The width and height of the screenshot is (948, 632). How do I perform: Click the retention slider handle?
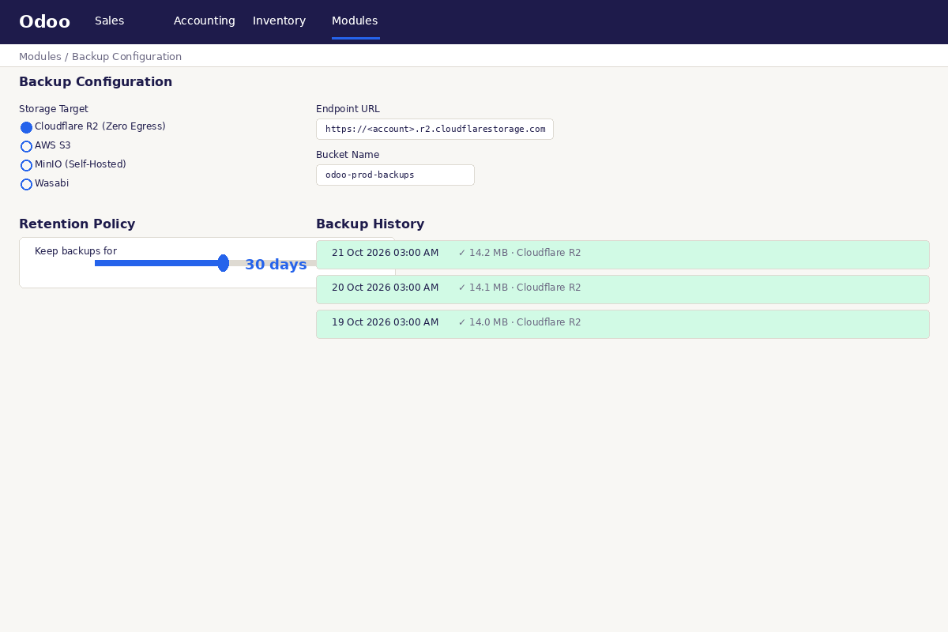tap(224, 263)
